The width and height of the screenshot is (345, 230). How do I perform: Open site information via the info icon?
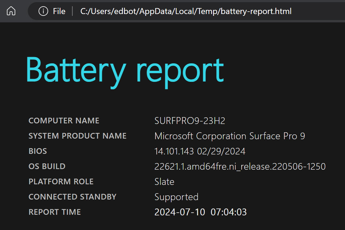[x=43, y=11]
